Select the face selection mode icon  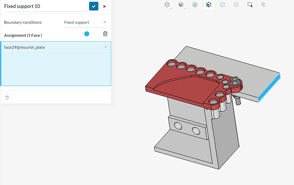coord(209,5)
